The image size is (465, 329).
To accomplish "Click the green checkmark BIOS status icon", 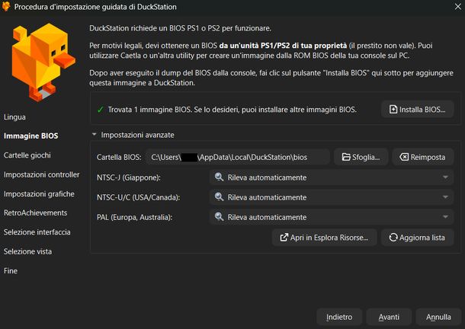I will pos(100,110).
